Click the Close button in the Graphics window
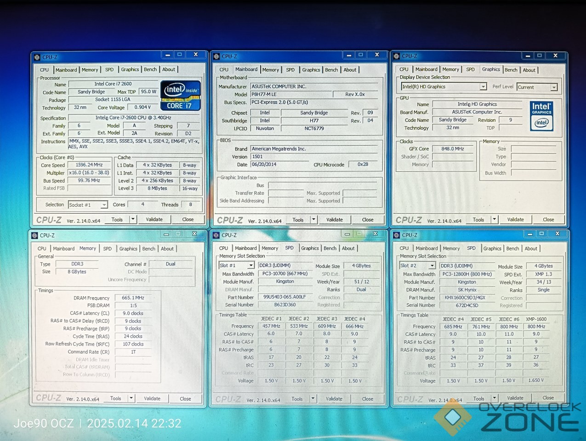Viewport: 586px width, 441px height. [549, 220]
